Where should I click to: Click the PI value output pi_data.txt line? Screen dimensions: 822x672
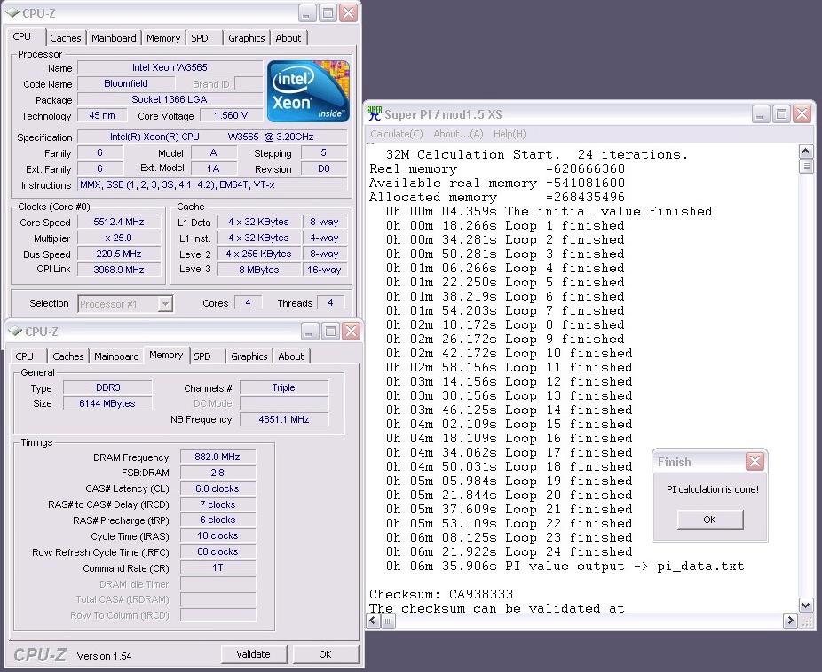click(565, 566)
